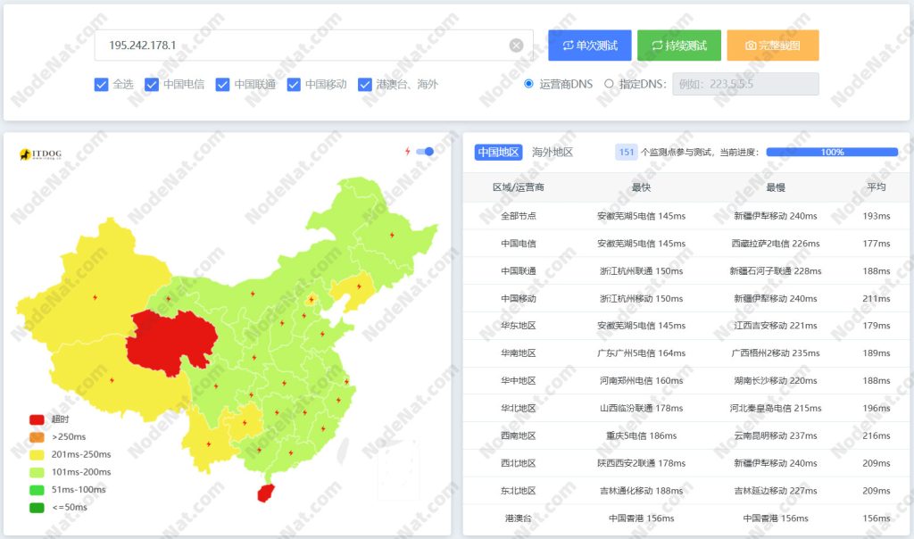Uncheck the 中国联通 checkbox
This screenshot has width=914, height=539.
pyautogui.click(x=222, y=85)
